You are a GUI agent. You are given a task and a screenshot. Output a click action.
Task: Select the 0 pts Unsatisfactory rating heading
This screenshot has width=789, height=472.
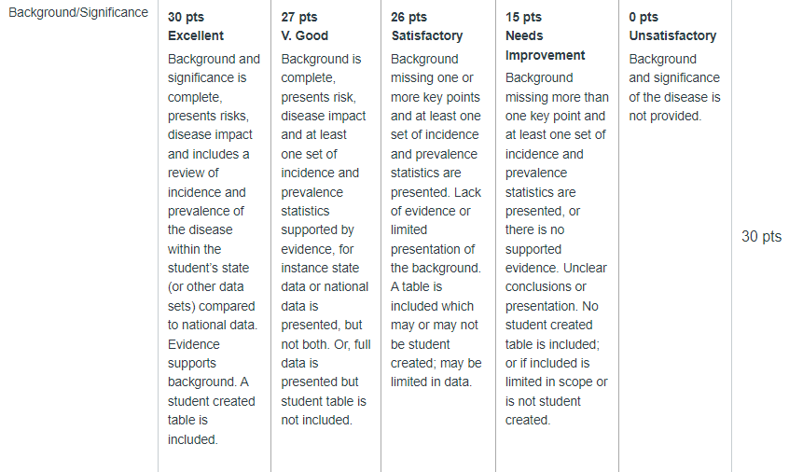point(672,26)
